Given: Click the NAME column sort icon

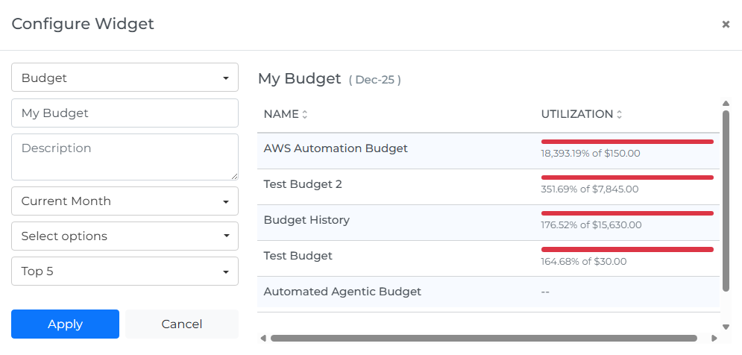Looking at the screenshot, I should tap(304, 115).
